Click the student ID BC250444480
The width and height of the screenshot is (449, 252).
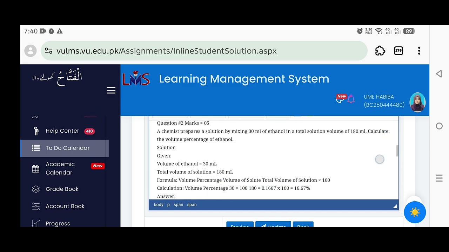(384, 105)
